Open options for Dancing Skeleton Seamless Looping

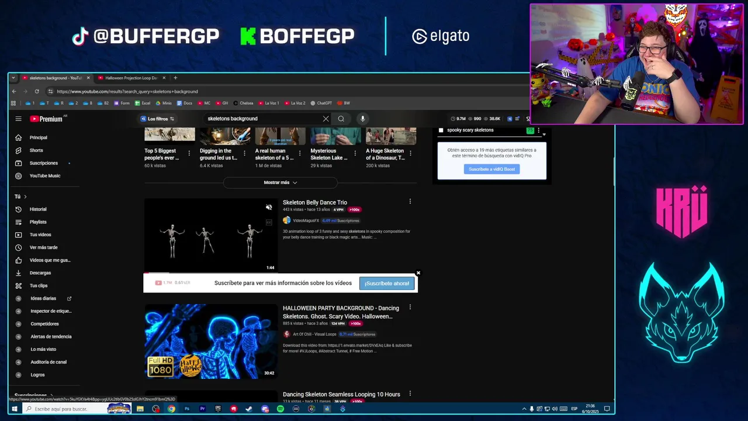410,394
